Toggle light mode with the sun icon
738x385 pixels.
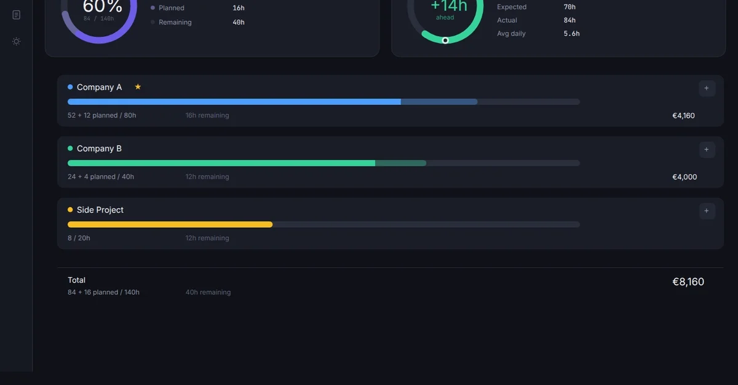tap(16, 41)
